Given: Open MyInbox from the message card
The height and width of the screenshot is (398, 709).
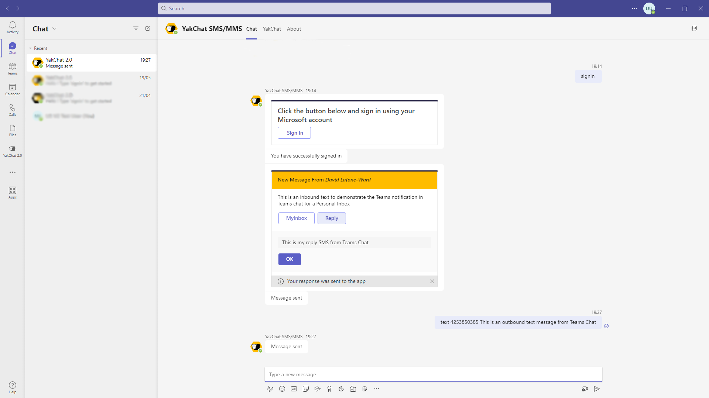Looking at the screenshot, I should (297, 218).
